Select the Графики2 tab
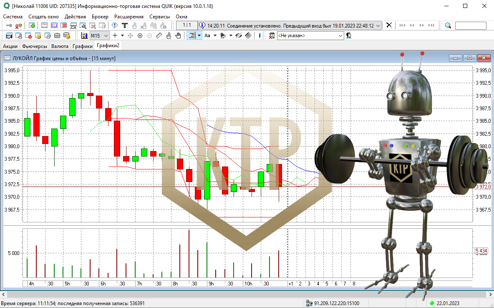This screenshot has width=494, height=308. click(x=108, y=46)
